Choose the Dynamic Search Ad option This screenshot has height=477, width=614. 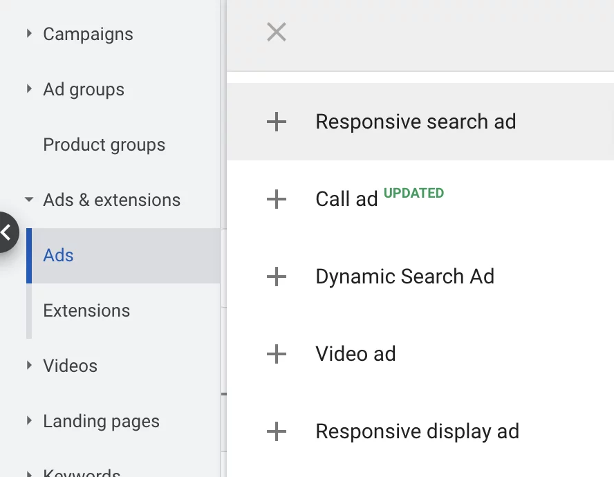pos(404,277)
